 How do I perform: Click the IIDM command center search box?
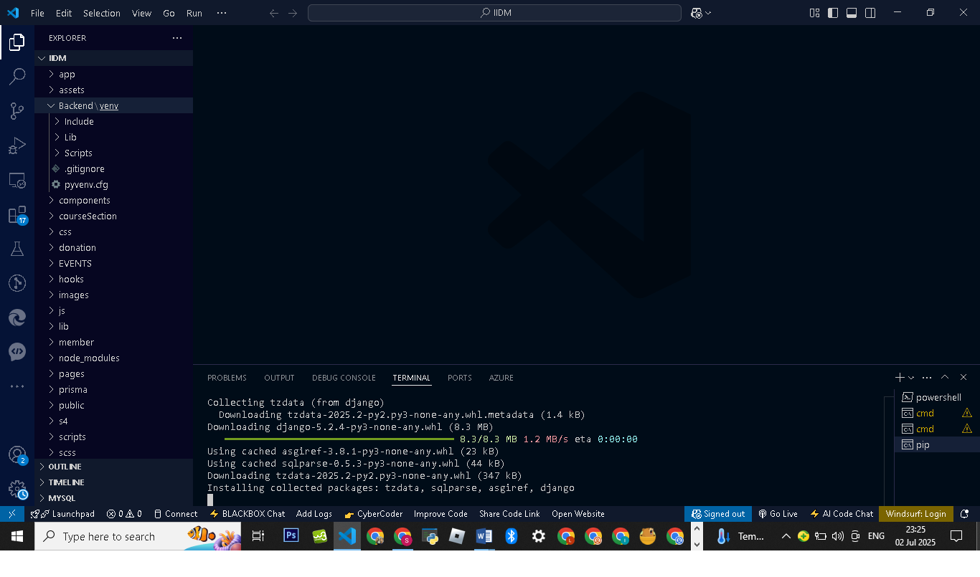click(x=494, y=13)
